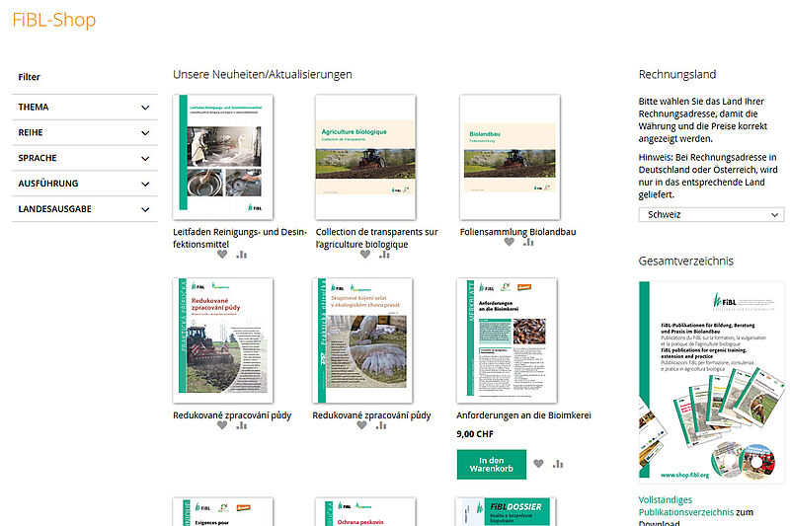Open the Agriculture biologique cover thumbnail
The height and width of the screenshot is (526, 790).
365,157
